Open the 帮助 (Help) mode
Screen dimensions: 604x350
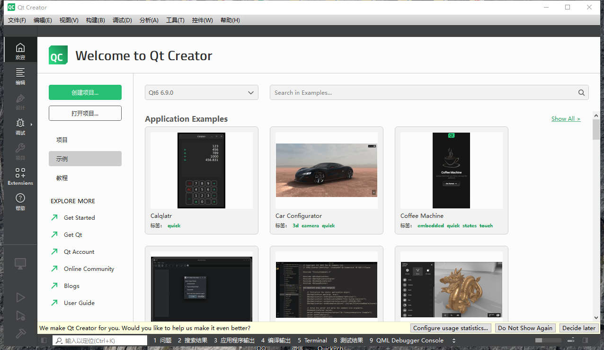pyautogui.click(x=20, y=201)
